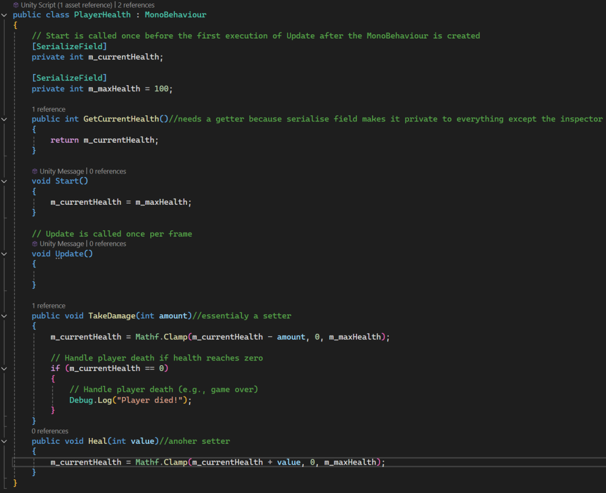The height and width of the screenshot is (493, 606).
Task: Click the Heal method name
Action: pyautogui.click(x=98, y=442)
